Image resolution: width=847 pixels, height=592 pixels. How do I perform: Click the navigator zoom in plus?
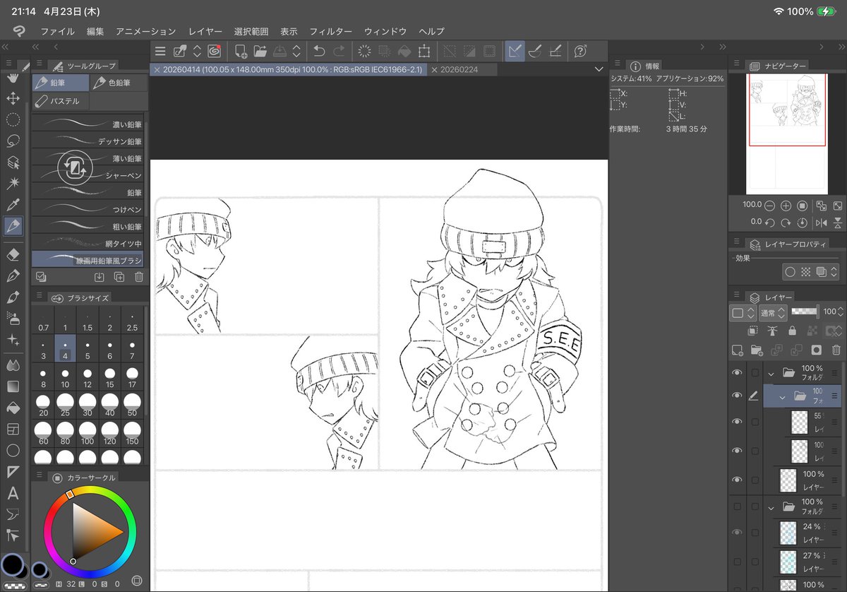coord(786,206)
